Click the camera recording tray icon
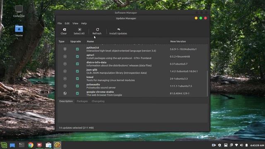This screenshot has width=265, height=149. tap(214, 145)
